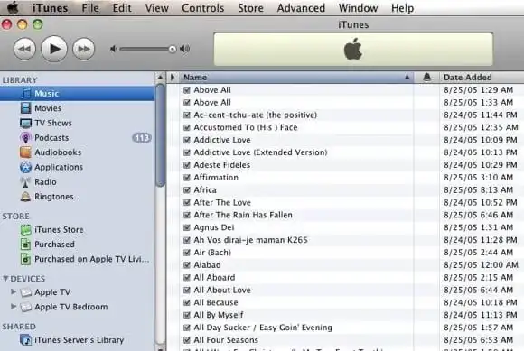Open the File menu
The height and width of the screenshot is (351, 524).
coord(90,8)
